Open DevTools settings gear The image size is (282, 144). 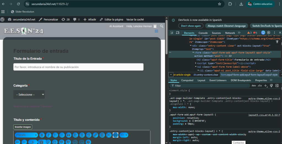point(269,33)
